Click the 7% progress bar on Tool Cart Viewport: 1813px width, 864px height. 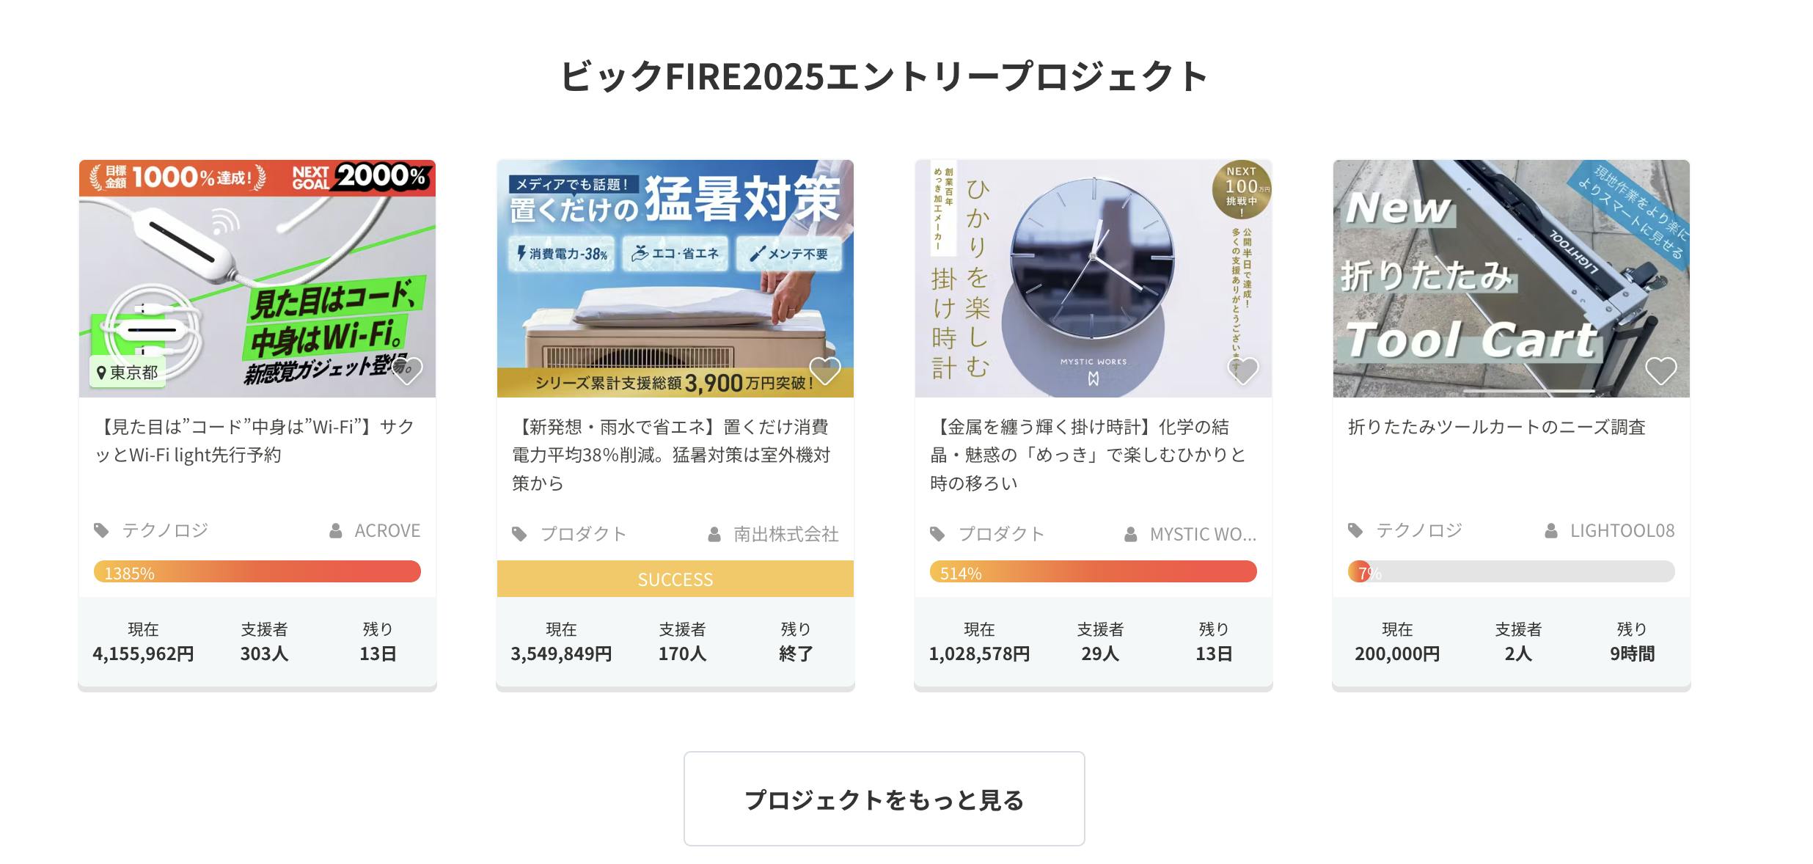[x=1511, y=572]
